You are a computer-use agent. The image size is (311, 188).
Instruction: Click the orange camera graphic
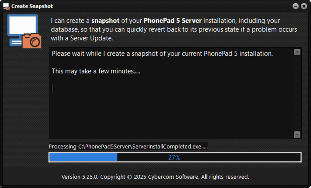click(x=32, y=41)
